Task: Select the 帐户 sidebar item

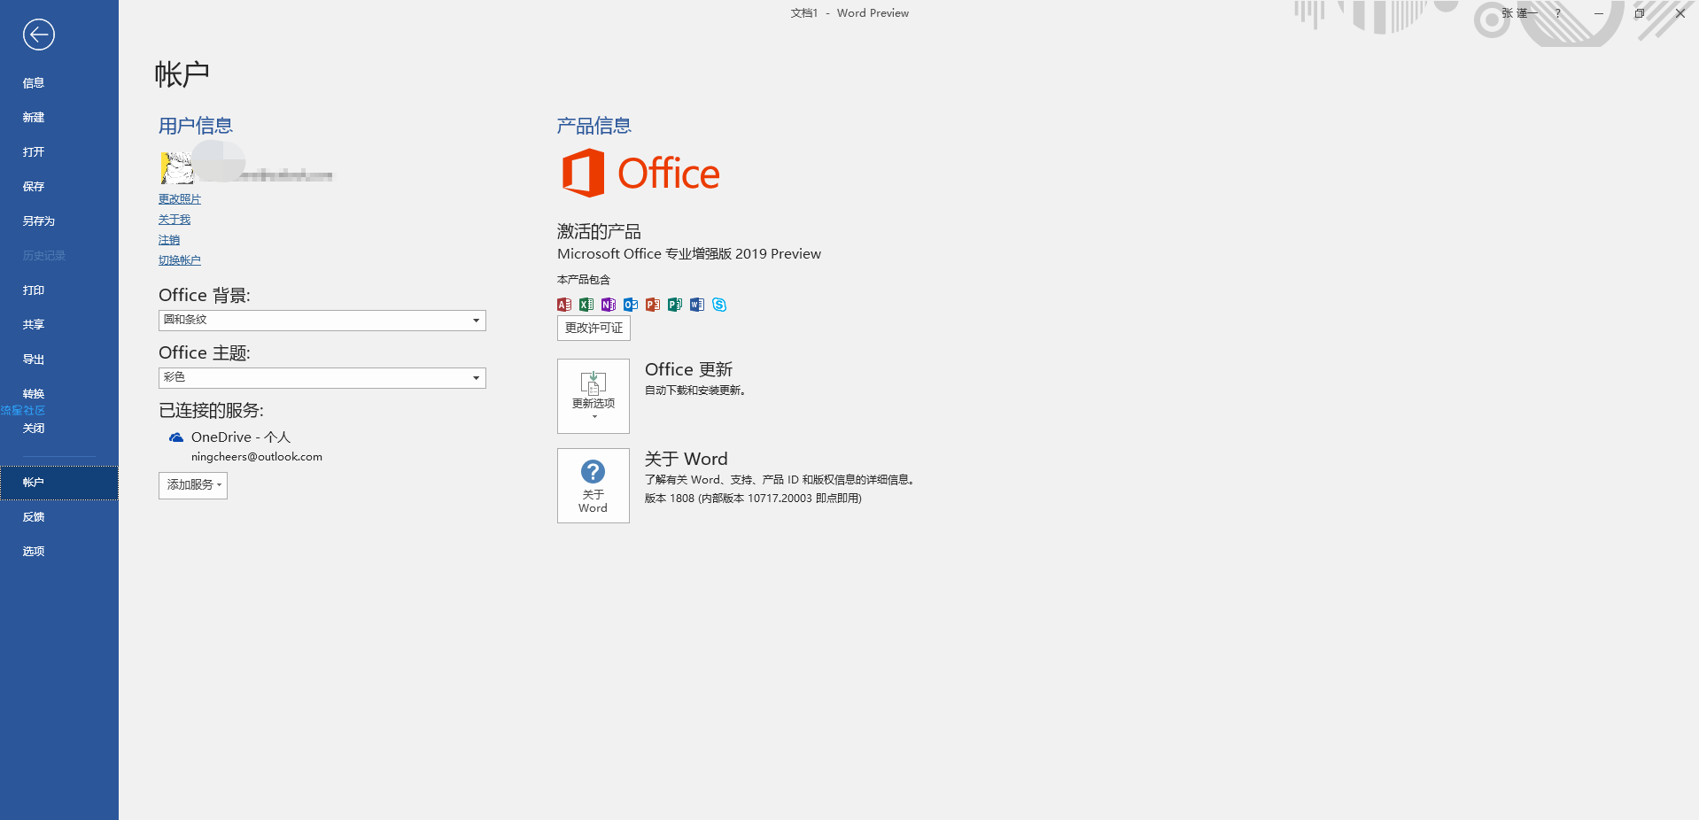Action: 59,483
